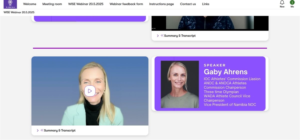The height and width of the screenshot is (140, 300).
Task: Click sparkle AI icon beside lower Summary & Transcript
Action: coord(42,130)
